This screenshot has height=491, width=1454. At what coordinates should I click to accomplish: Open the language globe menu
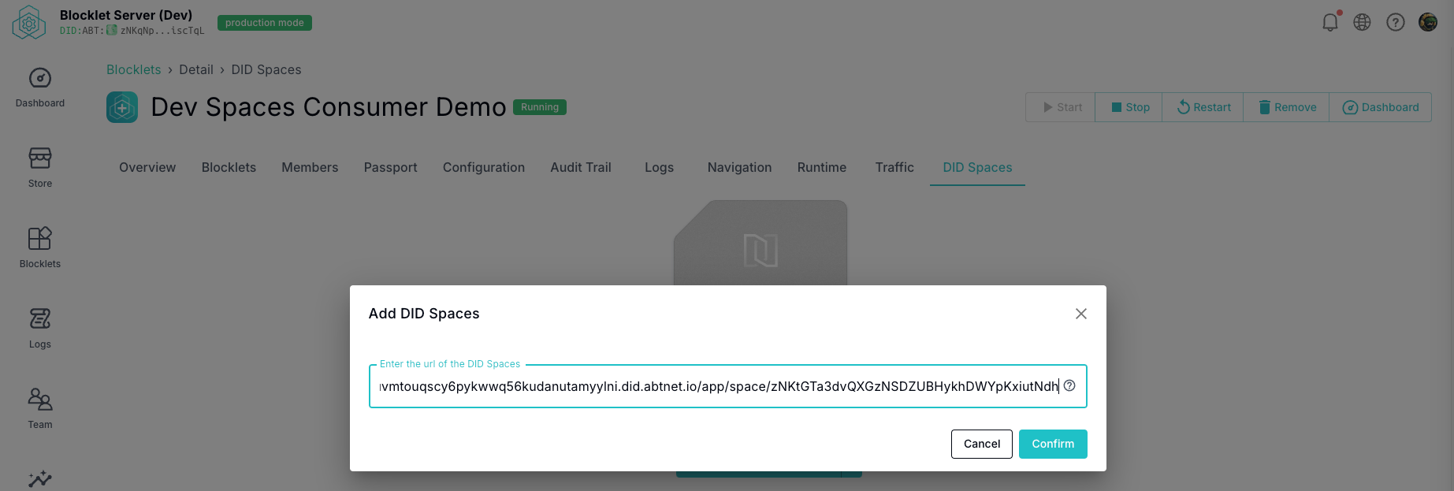(x=1362, y=22)
